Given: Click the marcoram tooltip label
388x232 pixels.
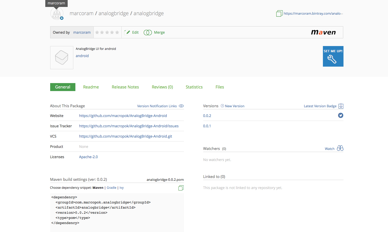Looking at the screenshot, I should [56, 3].
